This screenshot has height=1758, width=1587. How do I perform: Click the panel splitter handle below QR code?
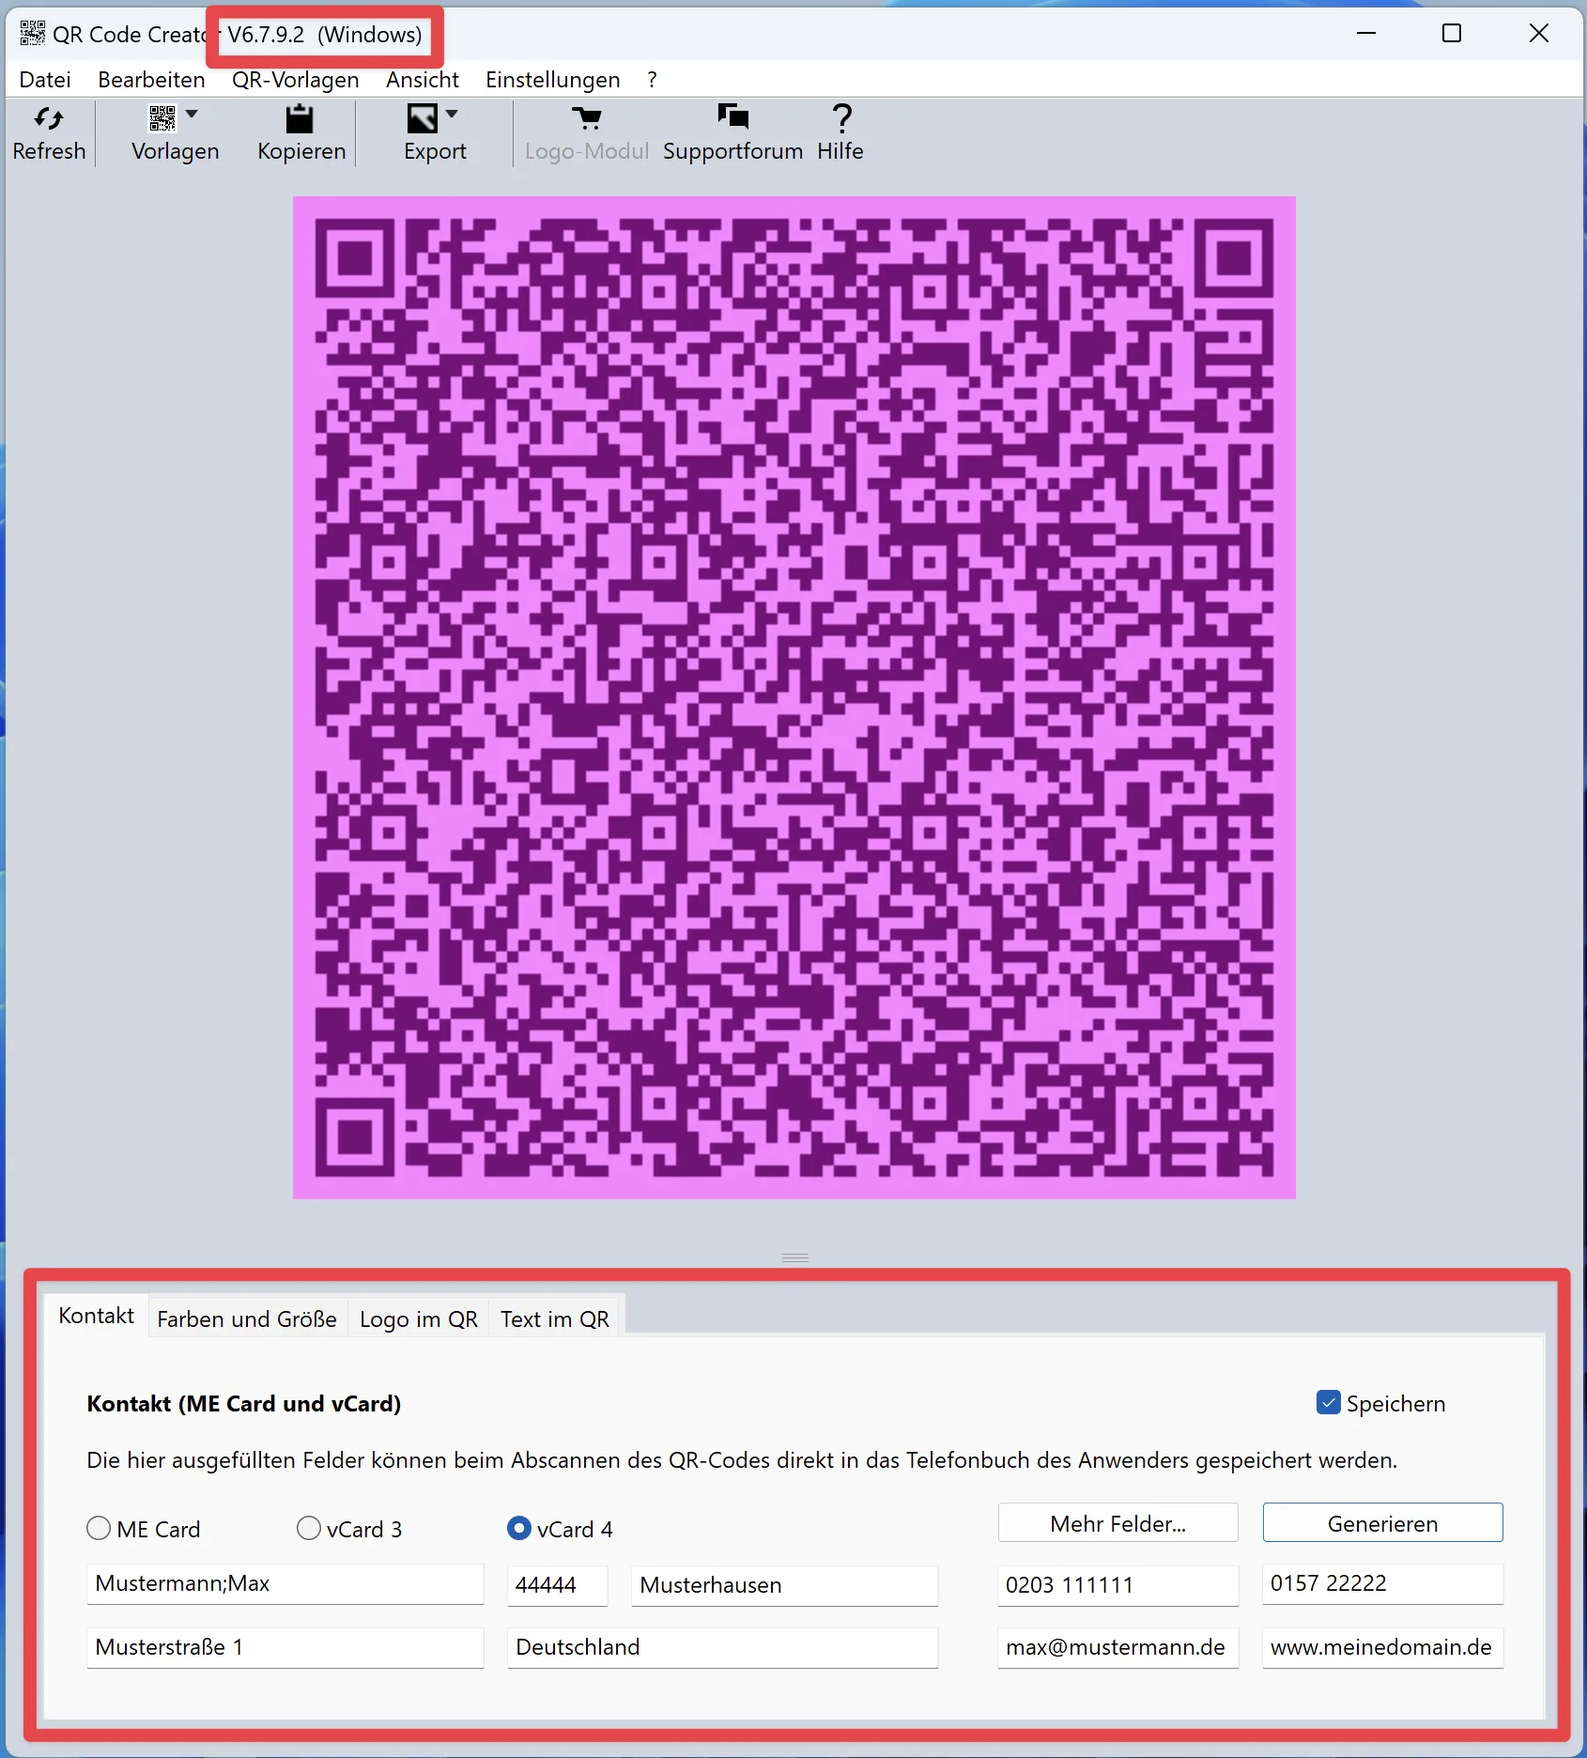[x=794, y=1257]
